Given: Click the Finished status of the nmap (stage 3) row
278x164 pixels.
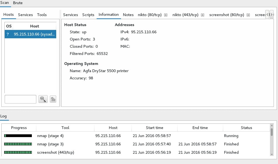Looking at the screenshot, I should (x=231, y=144).
